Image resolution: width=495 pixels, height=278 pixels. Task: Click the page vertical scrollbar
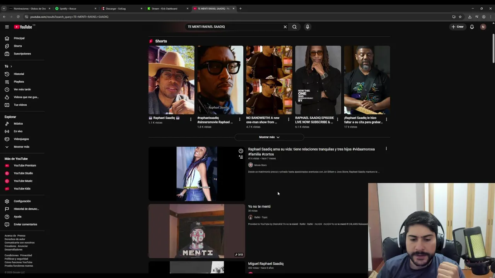(493, 48)
